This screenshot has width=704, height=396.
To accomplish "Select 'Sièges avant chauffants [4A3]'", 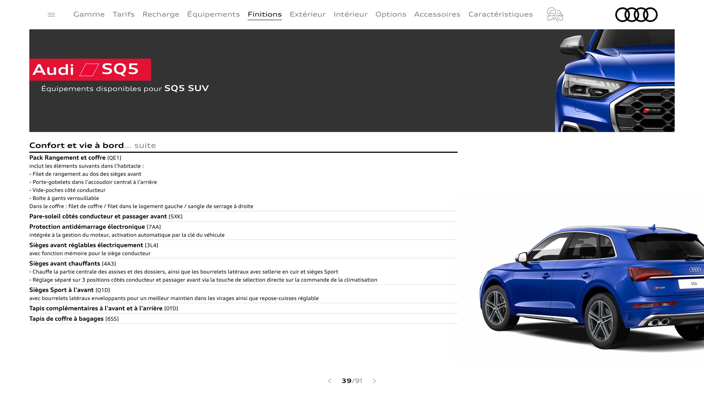I will (73, 264).
